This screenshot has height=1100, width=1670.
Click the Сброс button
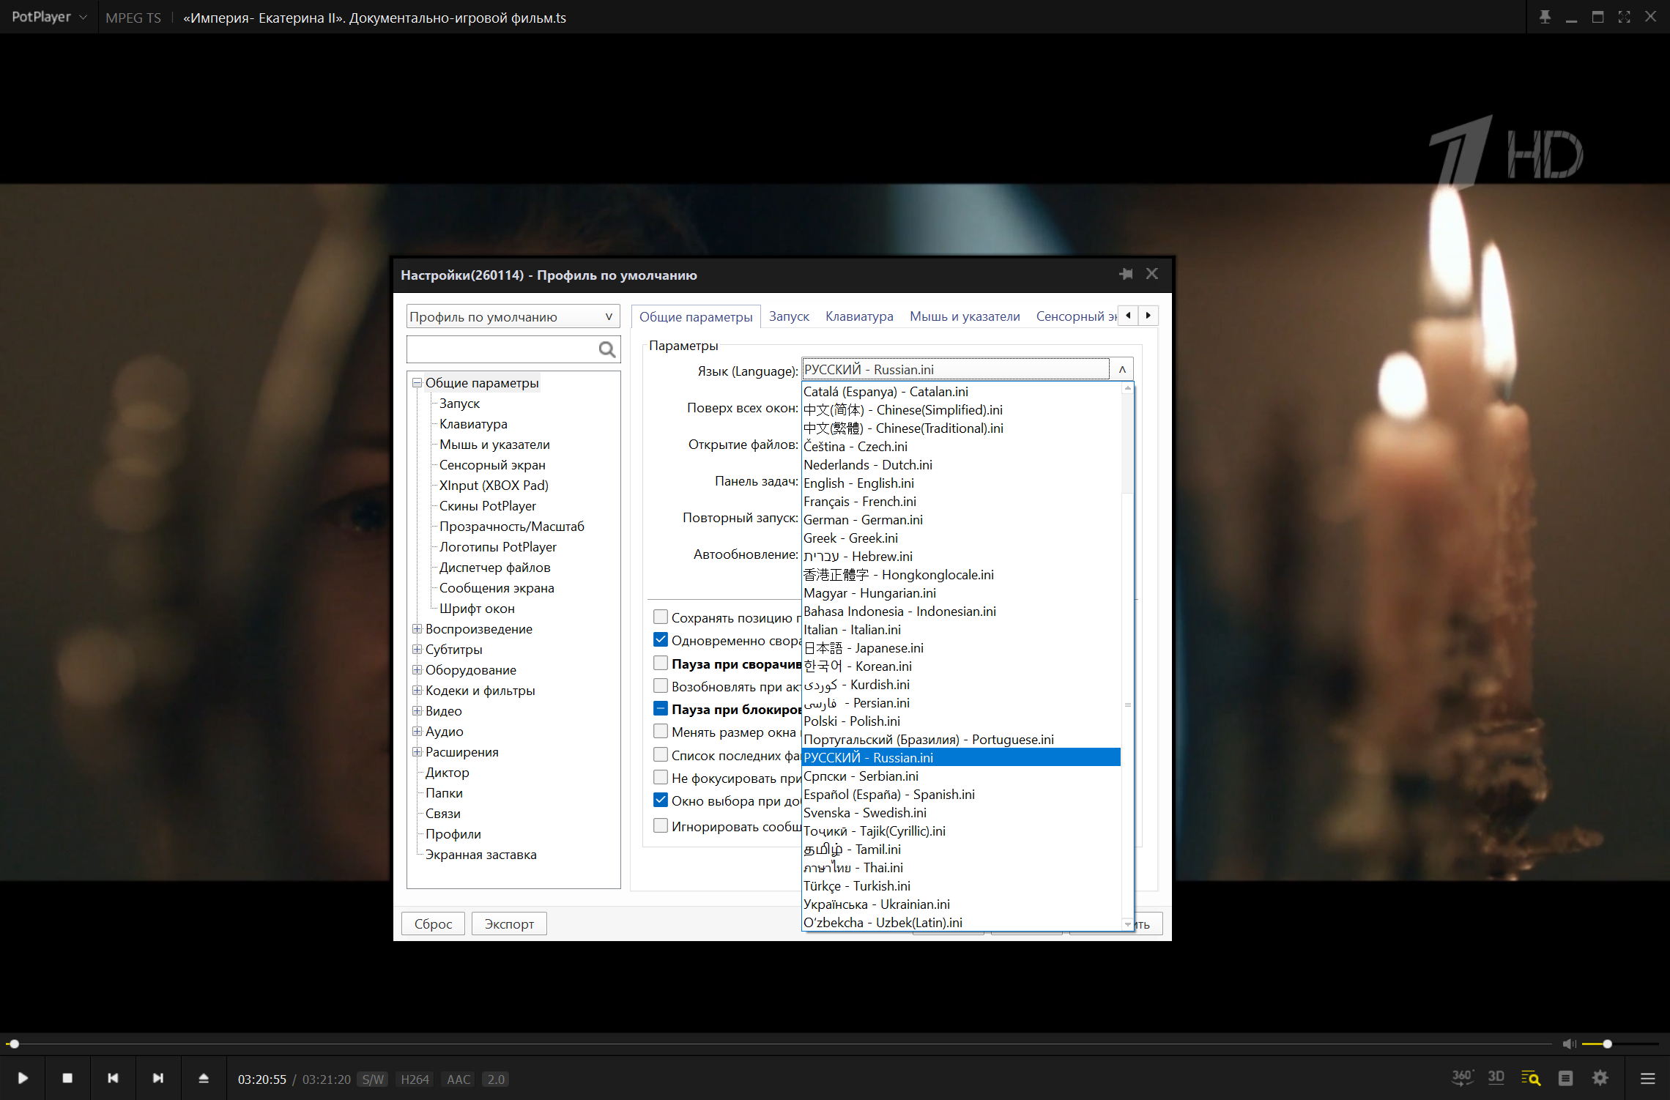[433, 924]
